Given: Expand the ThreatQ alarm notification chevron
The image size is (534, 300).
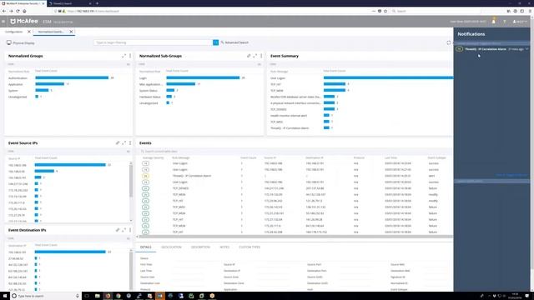Looking at the screenshot, I should pyautogui.click(x=526, y=49).
